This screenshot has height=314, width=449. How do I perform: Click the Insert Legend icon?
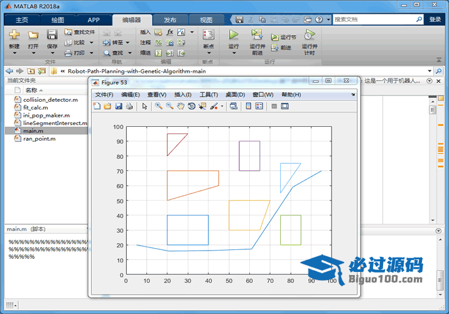[260, 106]
